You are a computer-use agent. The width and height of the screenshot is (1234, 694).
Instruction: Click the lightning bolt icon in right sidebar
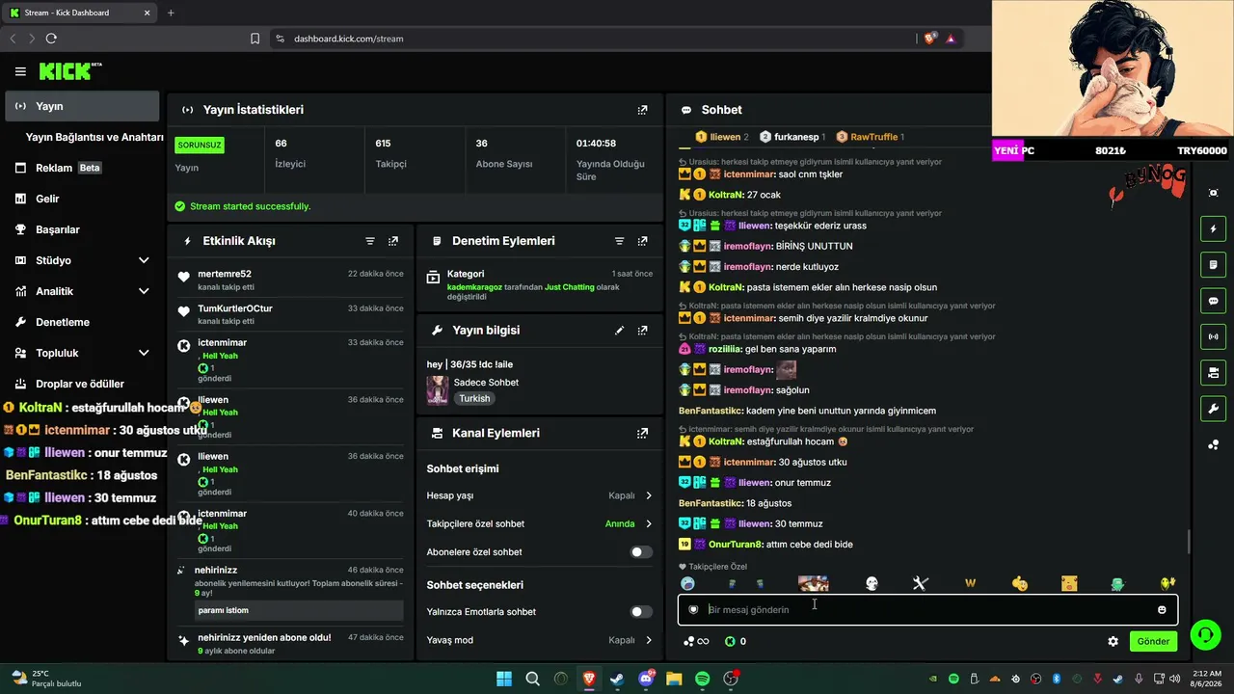[x=1213, y=229]
